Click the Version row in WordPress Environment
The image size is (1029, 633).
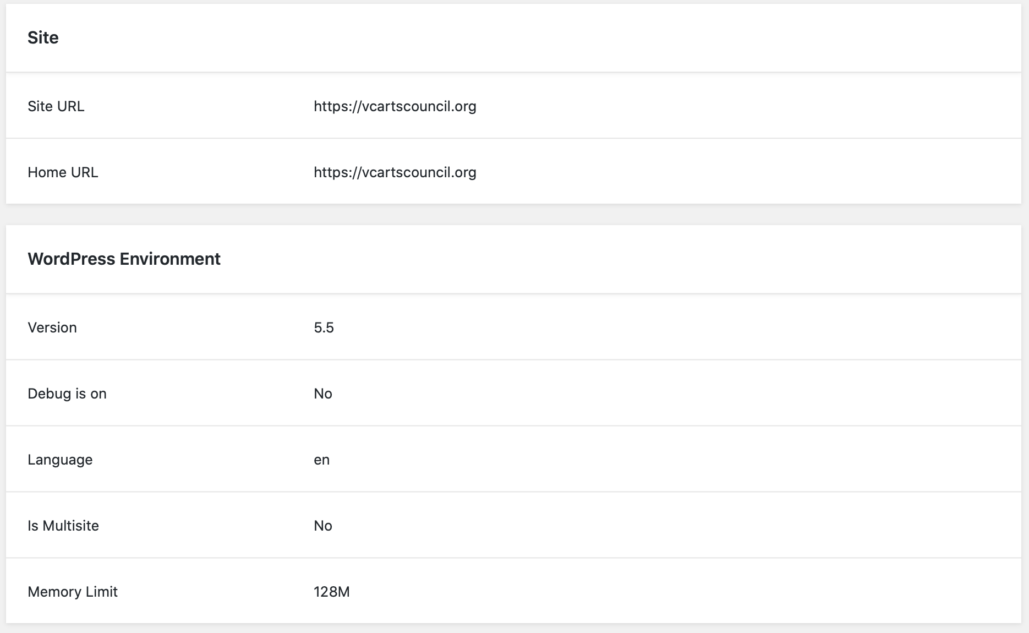[513, 327]
